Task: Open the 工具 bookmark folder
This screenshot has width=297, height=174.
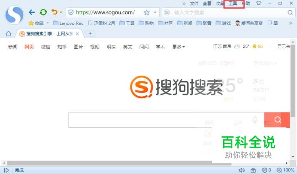Action: (127, 23)
